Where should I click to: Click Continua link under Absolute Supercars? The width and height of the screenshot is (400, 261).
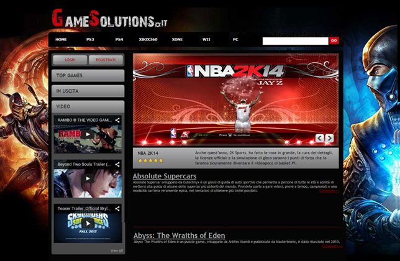coord(329,191)
